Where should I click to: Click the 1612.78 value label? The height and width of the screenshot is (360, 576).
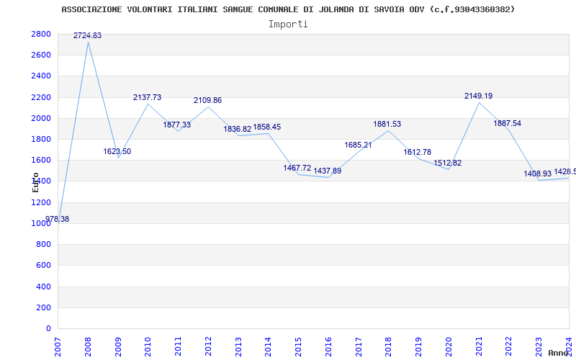click(418, 152)
